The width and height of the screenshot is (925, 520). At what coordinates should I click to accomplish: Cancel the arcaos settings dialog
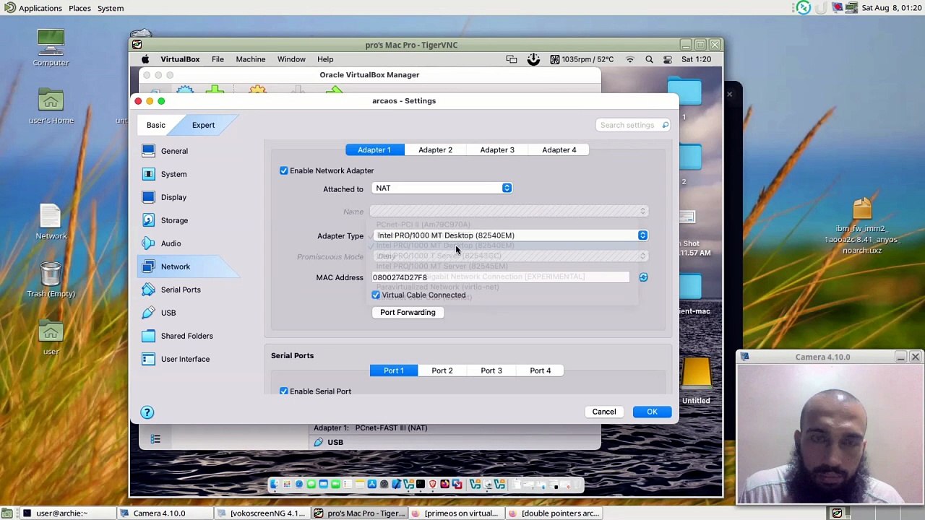click(x=604, y=412)
